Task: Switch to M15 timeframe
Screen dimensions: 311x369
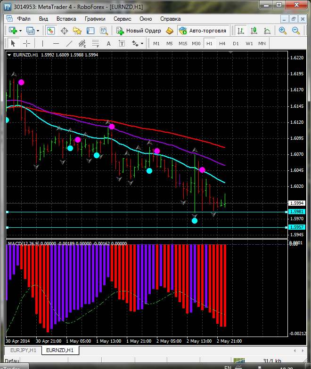Action: pyautogui.click(x=183, y=43)
